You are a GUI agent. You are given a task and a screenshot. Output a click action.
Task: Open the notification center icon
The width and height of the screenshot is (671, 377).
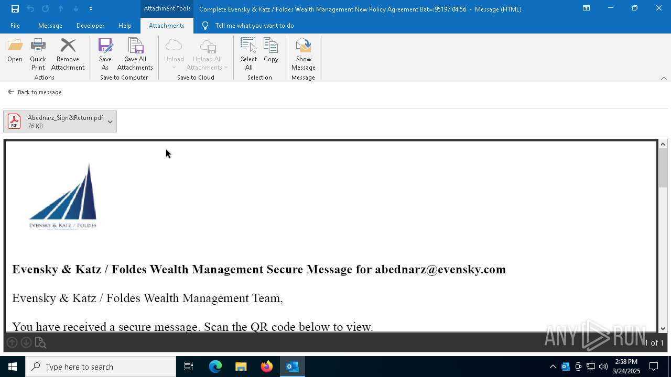(x=654, y=367)
